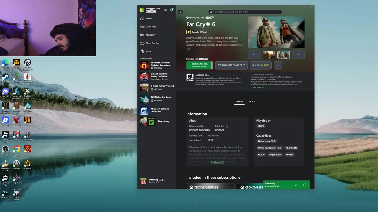Viewport: 378px width, 212px height.
Task: Click the Buy $10.19 button
Action: click(x=261, y=65)
